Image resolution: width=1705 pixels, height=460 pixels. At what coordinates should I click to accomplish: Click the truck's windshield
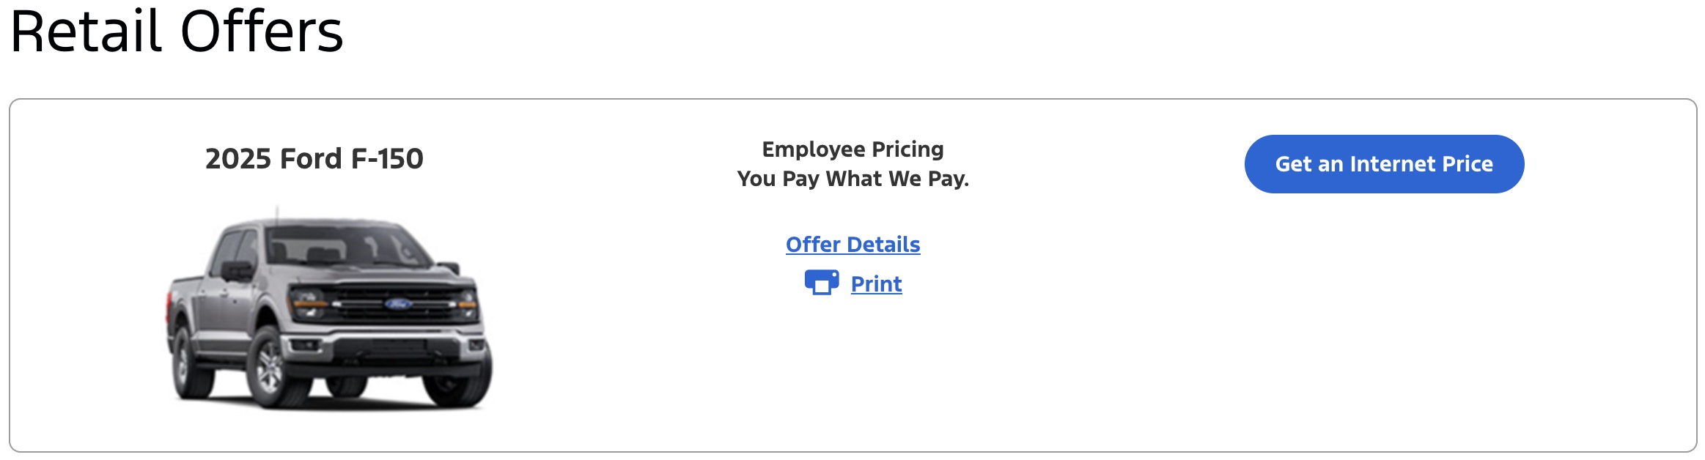[345, 246]
